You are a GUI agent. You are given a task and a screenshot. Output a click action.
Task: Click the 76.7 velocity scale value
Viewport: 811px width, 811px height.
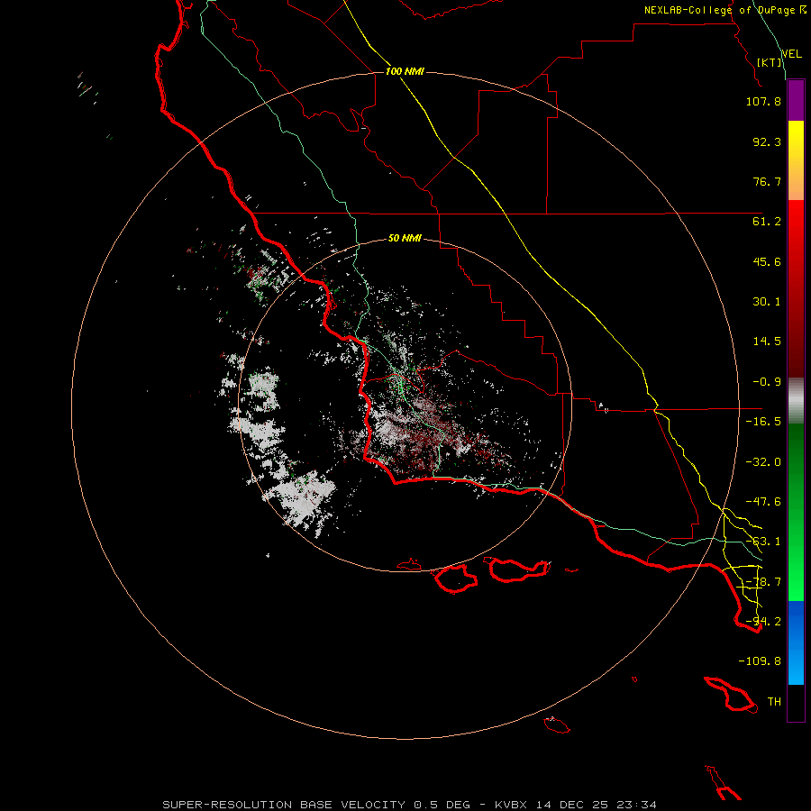click(x=767, y=181)
